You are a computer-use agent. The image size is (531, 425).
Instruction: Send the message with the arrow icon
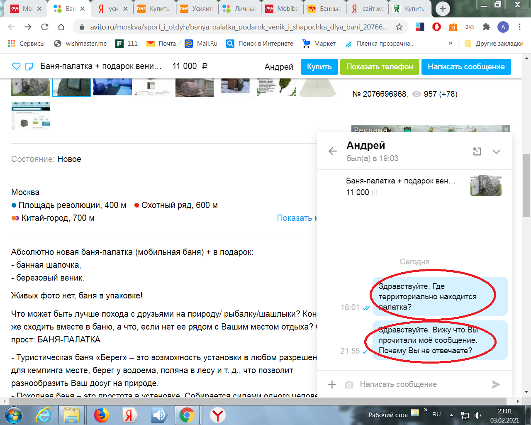(x=496, y=384)
